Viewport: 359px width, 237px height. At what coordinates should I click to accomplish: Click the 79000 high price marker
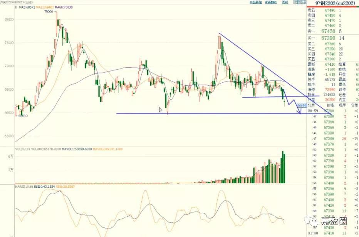(49, 12)
